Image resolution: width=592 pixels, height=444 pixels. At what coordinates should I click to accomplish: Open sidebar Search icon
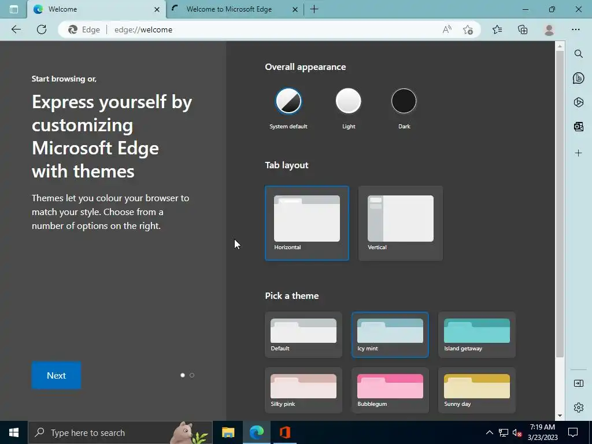coord(578,54)
